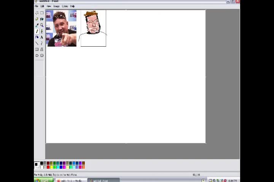
Task: Choose the dark gray palette color
Action: pos(45,163)
